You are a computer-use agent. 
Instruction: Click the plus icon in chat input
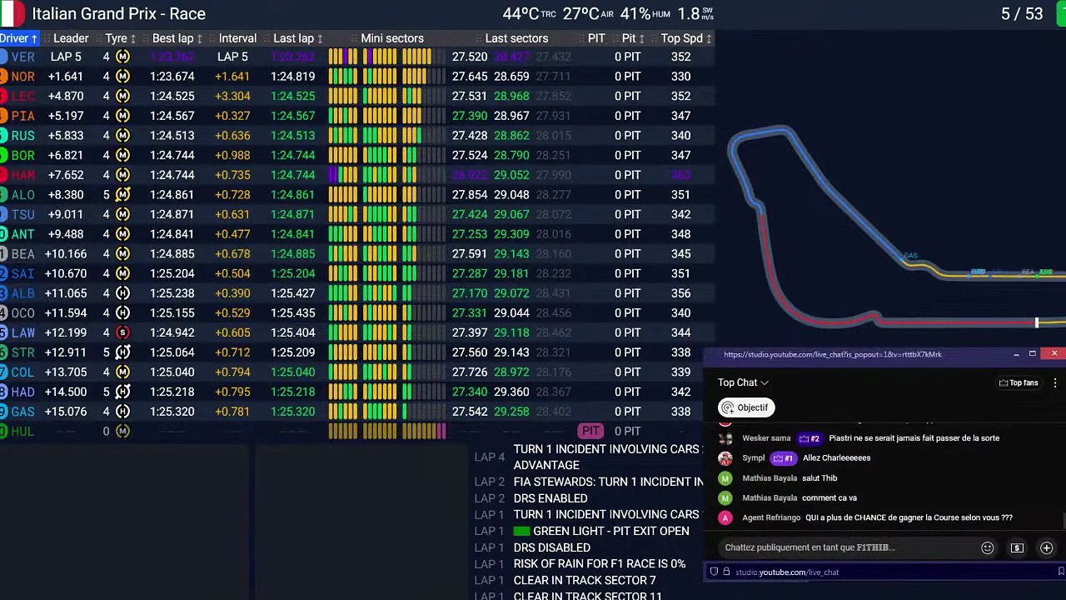point(1046,547)
